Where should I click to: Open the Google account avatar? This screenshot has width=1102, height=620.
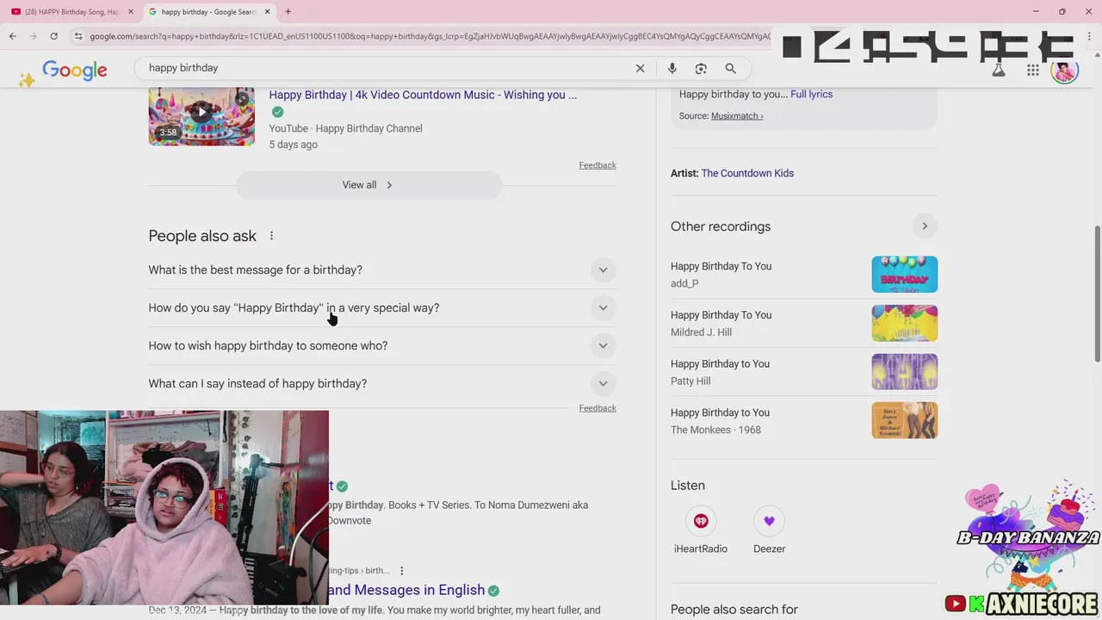1065,70
